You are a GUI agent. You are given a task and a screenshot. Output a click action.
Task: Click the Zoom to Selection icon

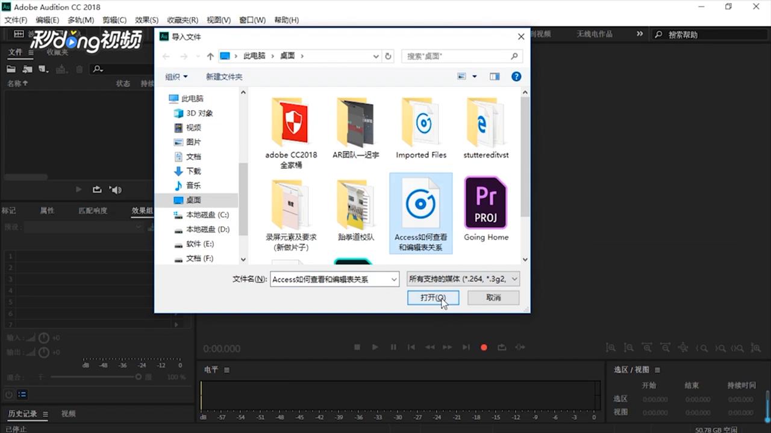(x=738, y=348)
